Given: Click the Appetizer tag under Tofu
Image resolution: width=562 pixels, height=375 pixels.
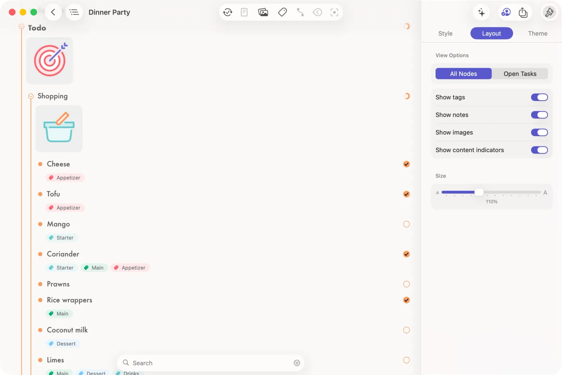Looking at the screenshot, I should pyautogui.click(x=65, y=208).
